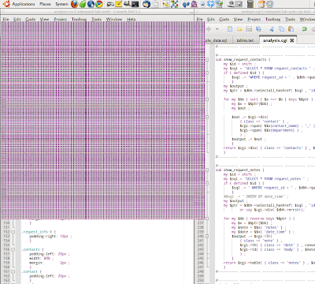Cut selection with the scissors icon
Image resolution: width=315 pixels, height=284 pixels.
point(272,29)
